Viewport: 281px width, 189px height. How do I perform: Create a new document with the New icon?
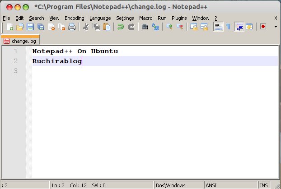9,27
